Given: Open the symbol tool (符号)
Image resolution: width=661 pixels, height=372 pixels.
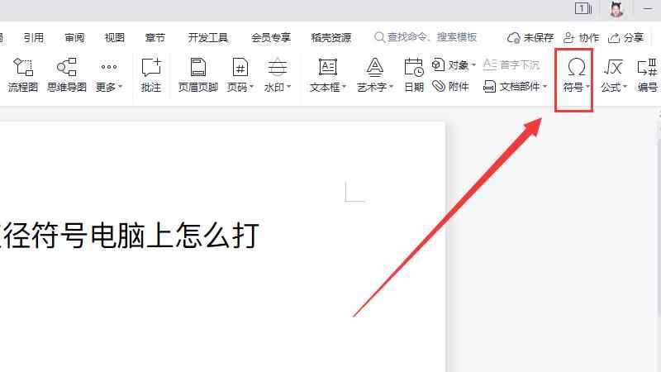Looking at the screenshot, I should point(576,75).
